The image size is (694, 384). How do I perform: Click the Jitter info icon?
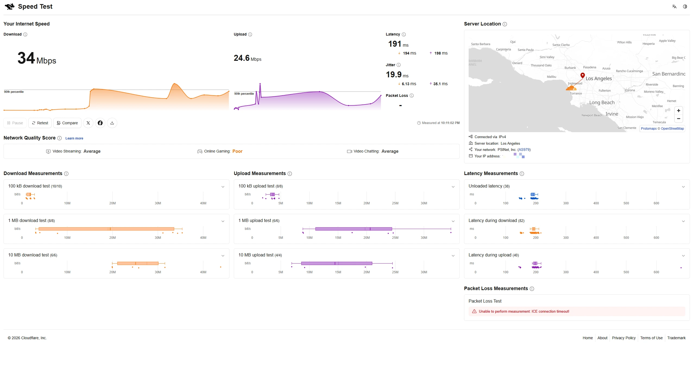click(x=399, y=65)
